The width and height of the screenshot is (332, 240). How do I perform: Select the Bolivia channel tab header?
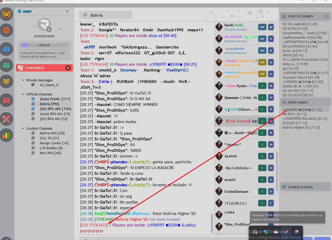click(106, 15)
